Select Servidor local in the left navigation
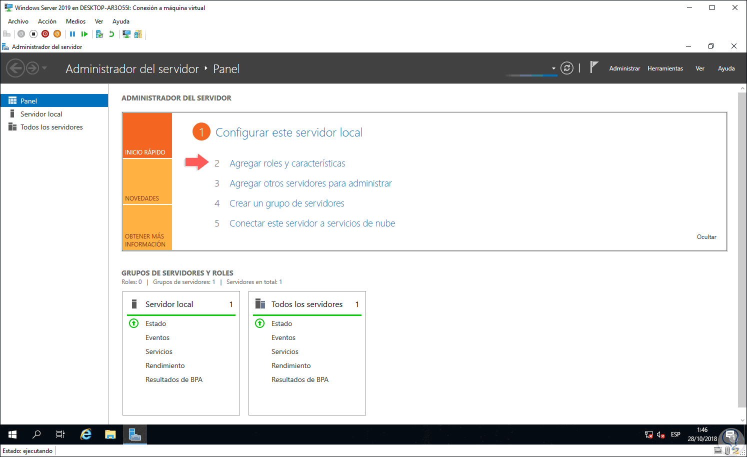 [54, 114]
